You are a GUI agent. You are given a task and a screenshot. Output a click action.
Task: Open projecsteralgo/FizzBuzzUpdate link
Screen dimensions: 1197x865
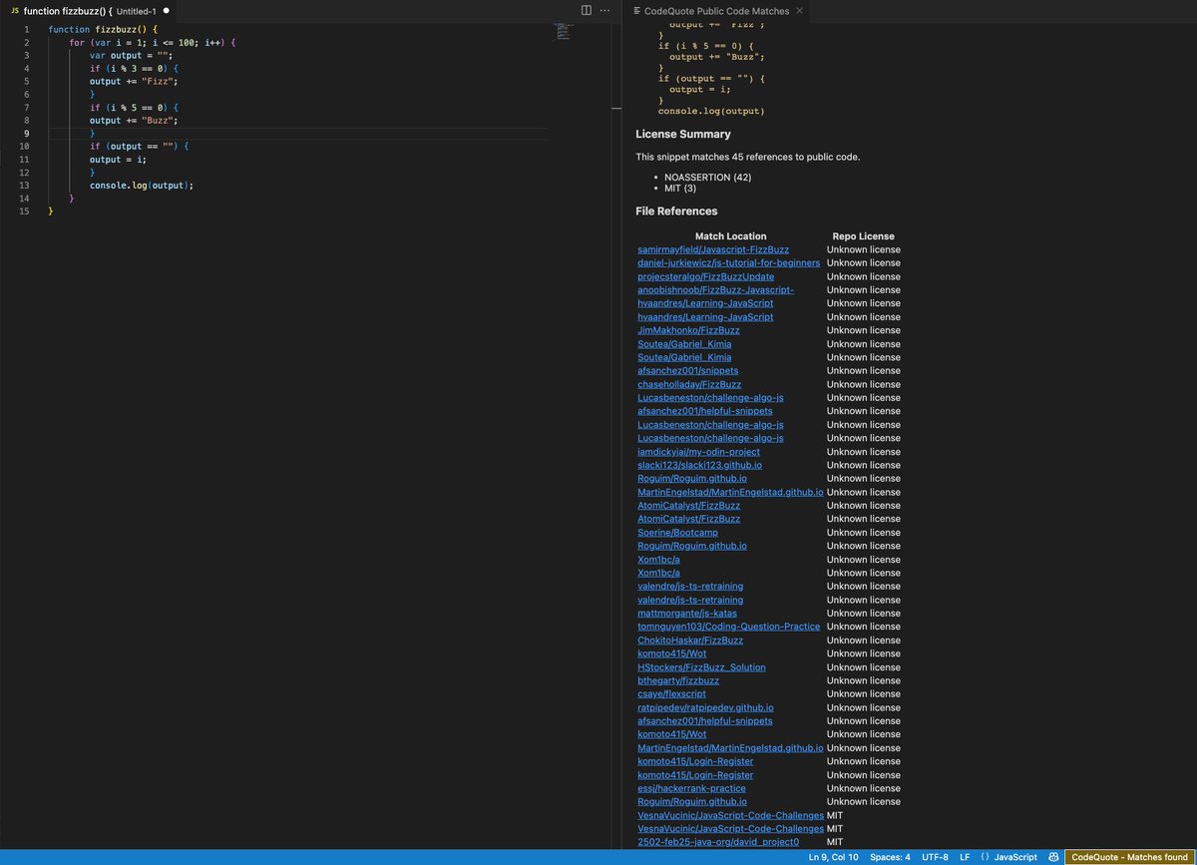[705, 276]
